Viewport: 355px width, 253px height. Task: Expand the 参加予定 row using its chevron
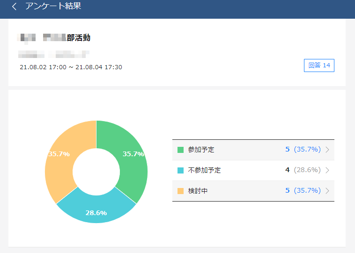coord(327,150)
